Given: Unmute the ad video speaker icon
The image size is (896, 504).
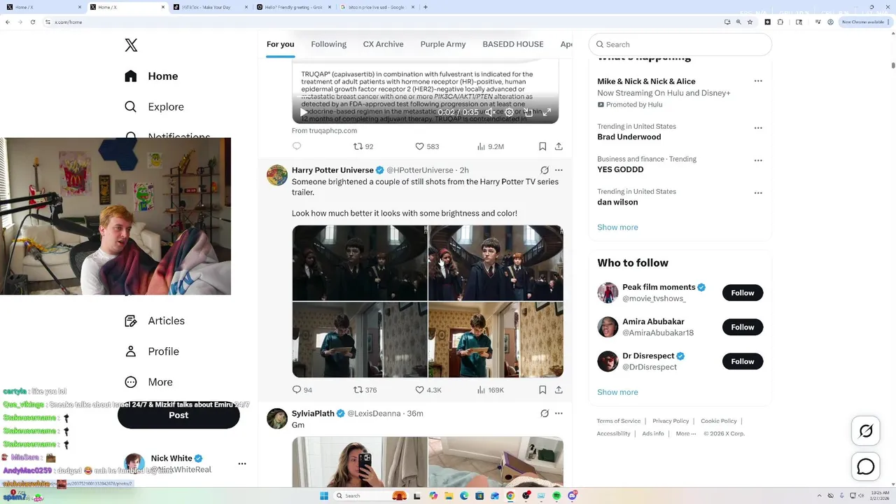Looking at the screenshot, I should (490, 112).
